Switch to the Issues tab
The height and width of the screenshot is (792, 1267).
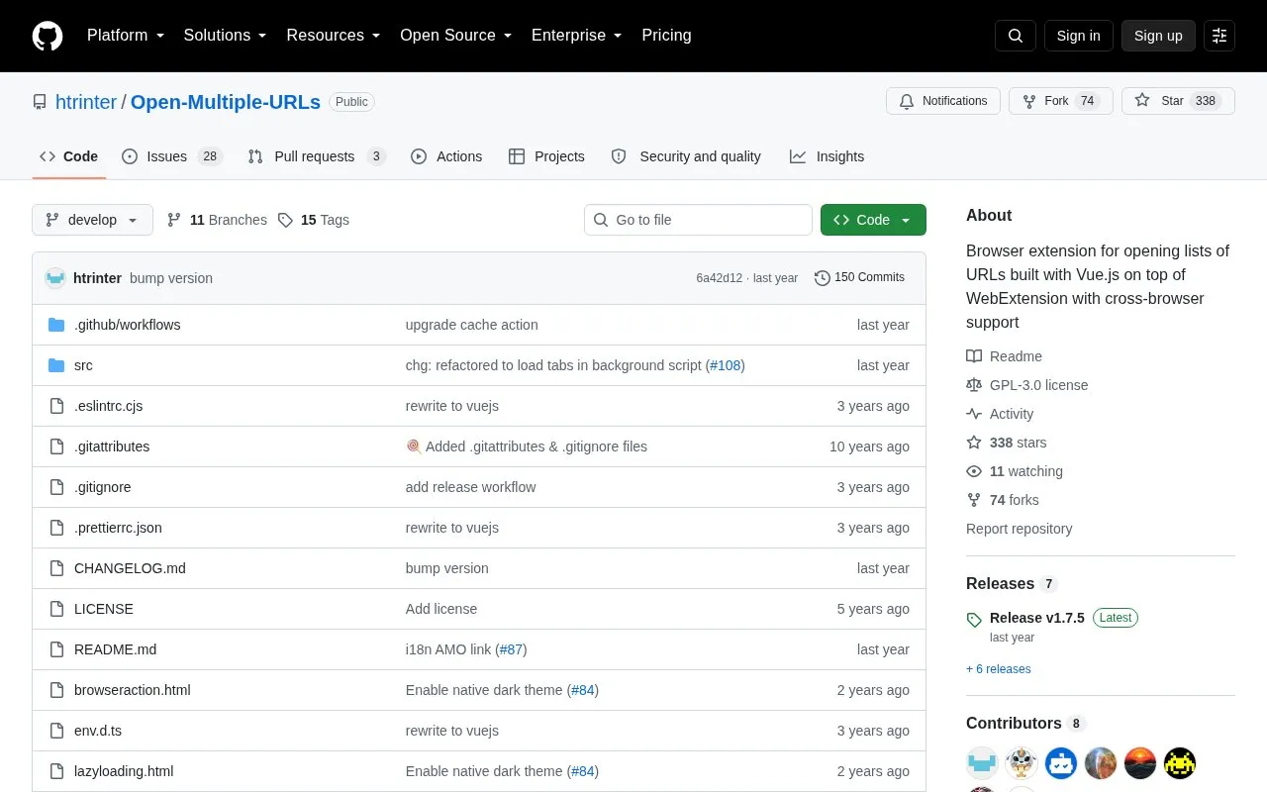click(172, 156)
